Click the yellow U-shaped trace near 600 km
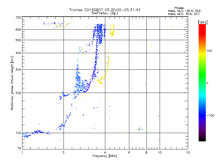Viewport: 221px width, 166px height. (x=112, y=30)
